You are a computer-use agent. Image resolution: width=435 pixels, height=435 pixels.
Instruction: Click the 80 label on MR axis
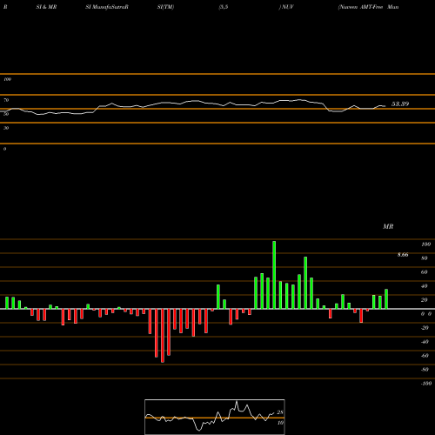pos(425,258)
